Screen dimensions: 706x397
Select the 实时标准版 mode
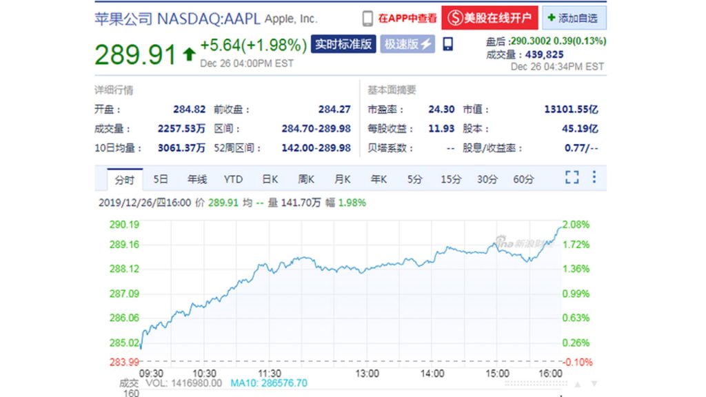tap(343, 45)
